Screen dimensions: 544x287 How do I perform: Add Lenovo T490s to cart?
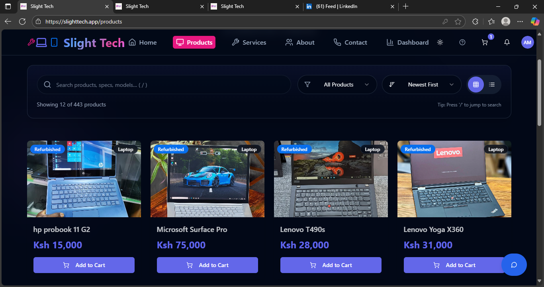331,265
